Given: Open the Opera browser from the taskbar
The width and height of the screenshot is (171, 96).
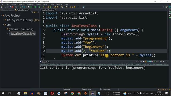Looking at the screenshot, I should tap(52, 93).
